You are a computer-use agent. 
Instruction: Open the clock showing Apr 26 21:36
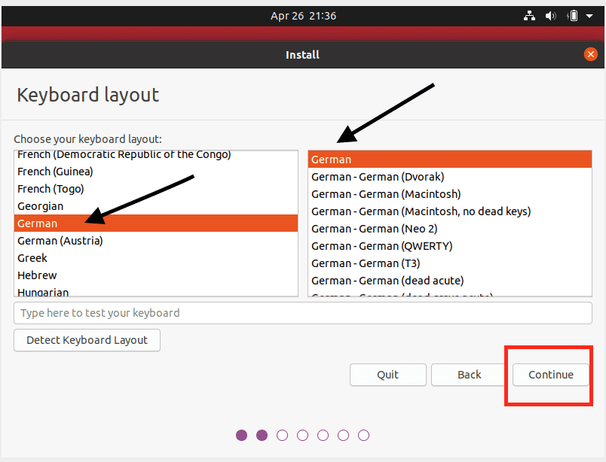(x=303, y=16)
